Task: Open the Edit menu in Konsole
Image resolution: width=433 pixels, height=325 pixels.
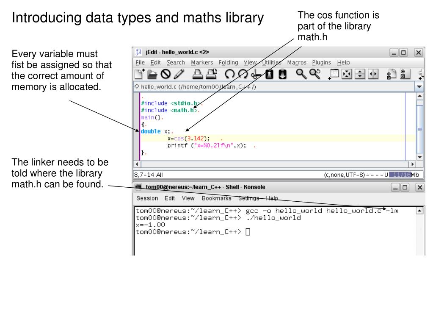Action: tap(170, 198)
